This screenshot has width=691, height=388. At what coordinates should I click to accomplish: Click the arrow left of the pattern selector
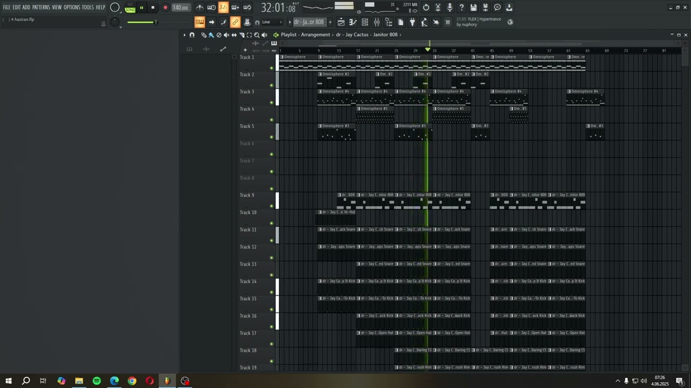(290, 22)
